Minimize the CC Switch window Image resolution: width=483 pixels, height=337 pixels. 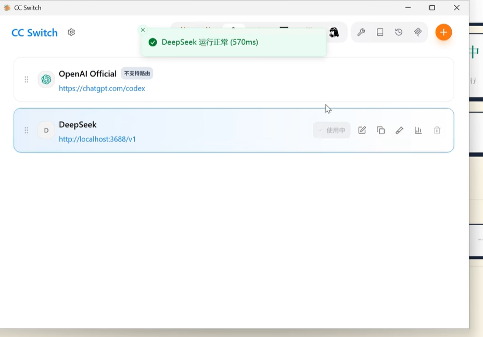coord(408,7)
